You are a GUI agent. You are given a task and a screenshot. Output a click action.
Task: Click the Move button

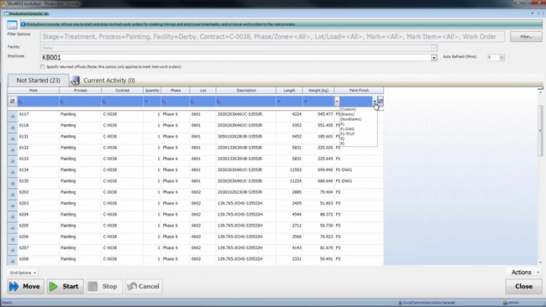[26, 287]
